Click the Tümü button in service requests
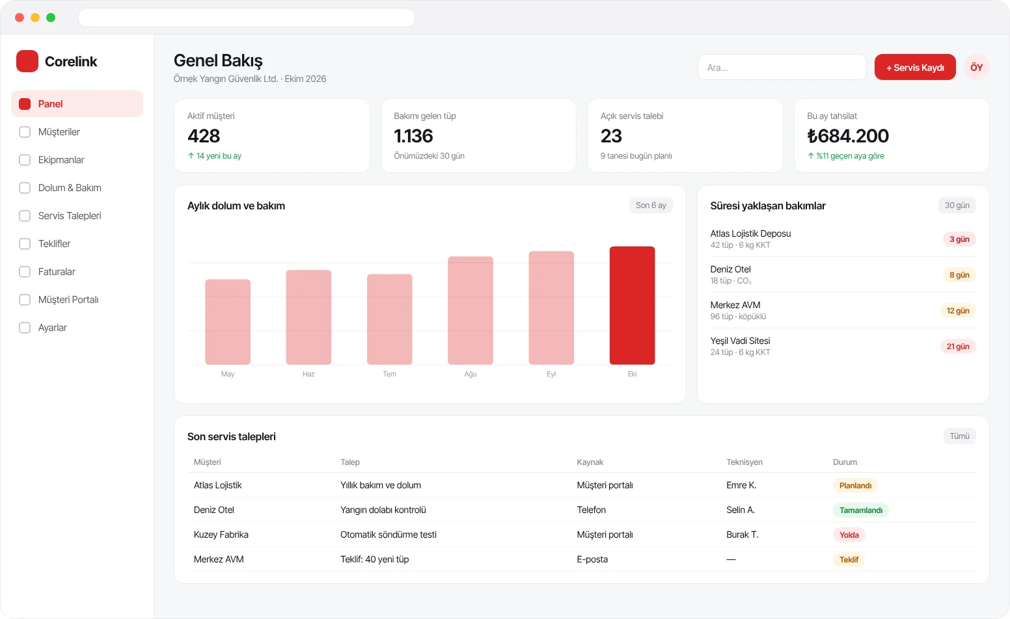 (x=960, y=436)
